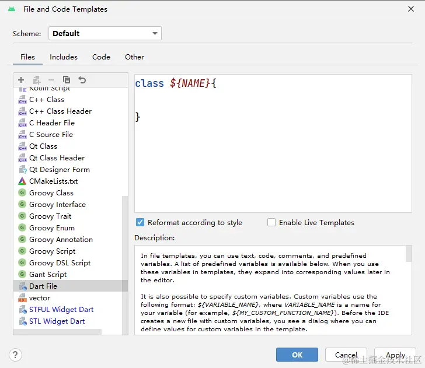Select the 'C Source File' template text

coord(51,135)
